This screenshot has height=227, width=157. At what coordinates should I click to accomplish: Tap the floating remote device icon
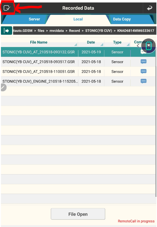click(x=149, y=46)
